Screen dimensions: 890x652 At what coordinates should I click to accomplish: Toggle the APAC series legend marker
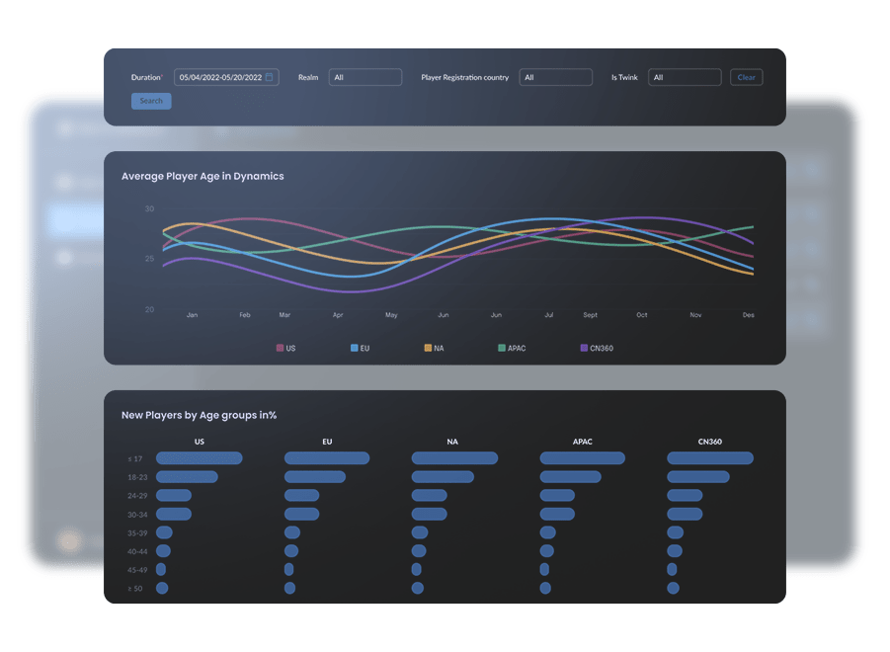click(502, 348)
